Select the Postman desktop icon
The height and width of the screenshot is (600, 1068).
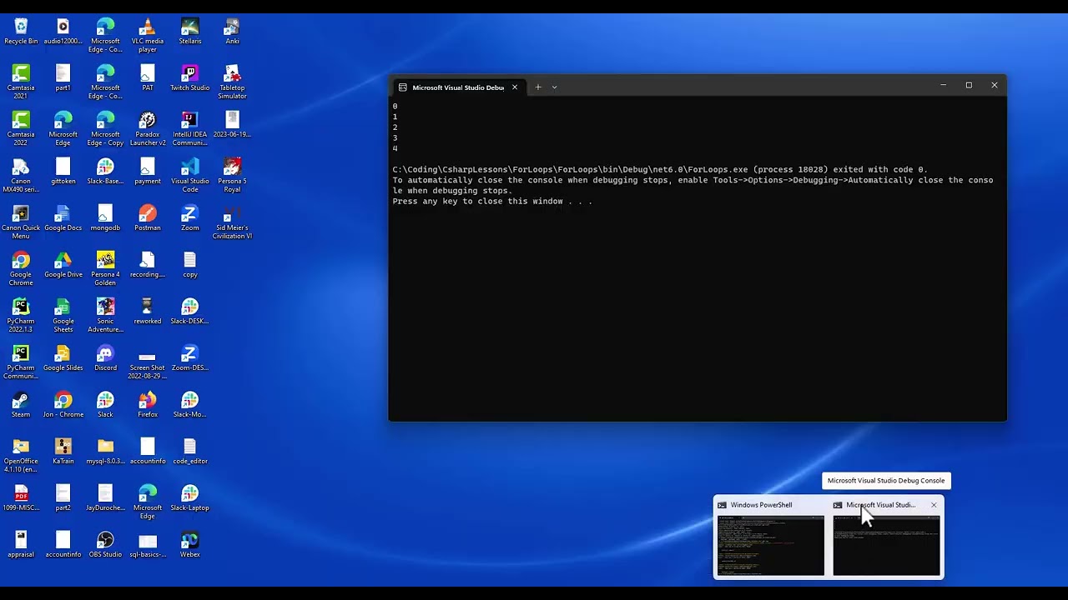(x=148, y=218)
